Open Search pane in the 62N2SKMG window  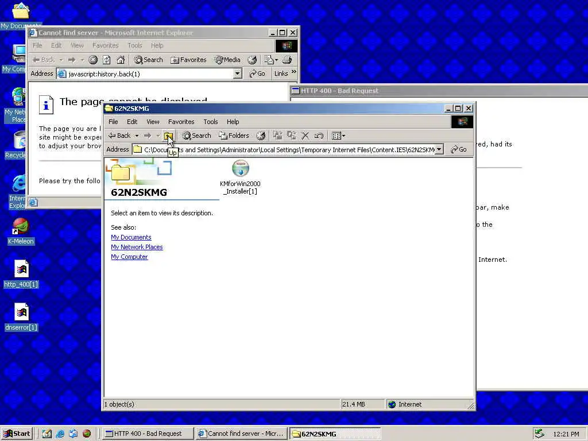(196, 136)
